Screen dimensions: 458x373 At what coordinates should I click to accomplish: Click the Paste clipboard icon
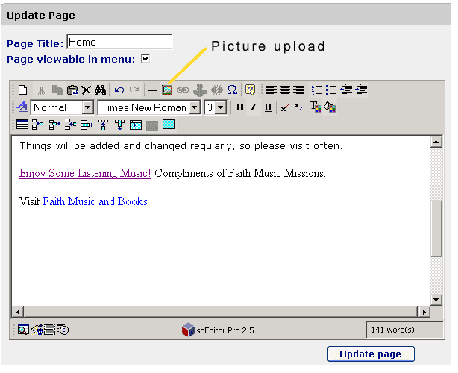coord(72,90)
